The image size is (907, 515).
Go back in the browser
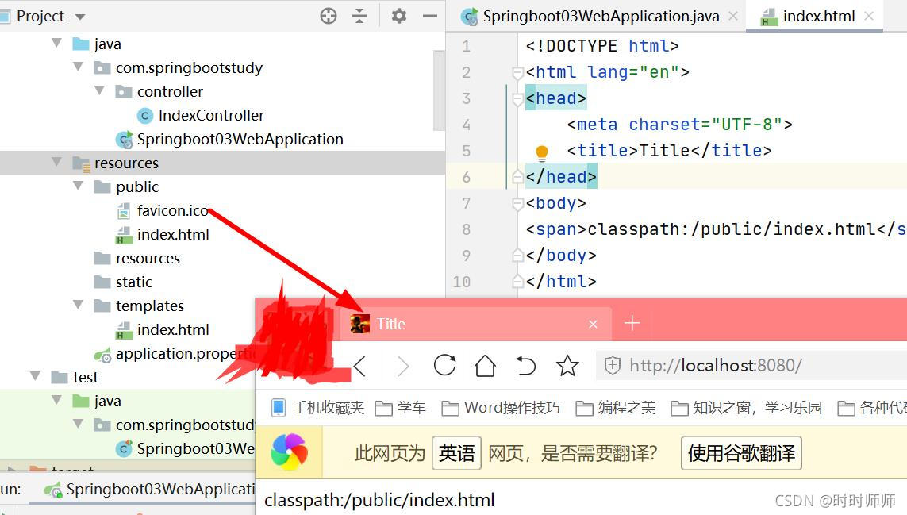[359, 366]
